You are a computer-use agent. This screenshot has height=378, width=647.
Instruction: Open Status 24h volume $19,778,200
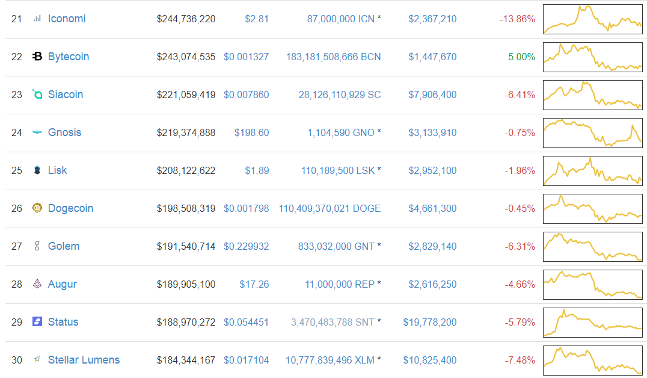[430, 322]
